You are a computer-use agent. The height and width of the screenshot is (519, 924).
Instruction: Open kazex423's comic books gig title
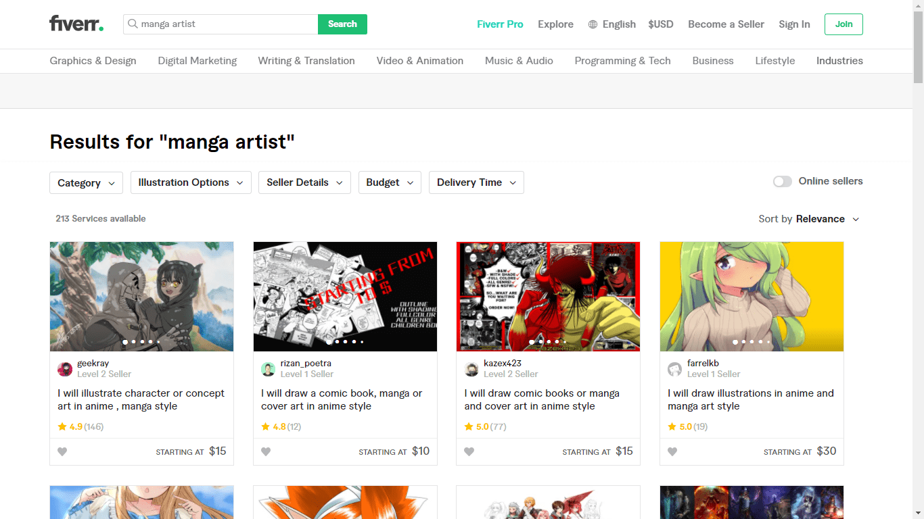(542, 399)
